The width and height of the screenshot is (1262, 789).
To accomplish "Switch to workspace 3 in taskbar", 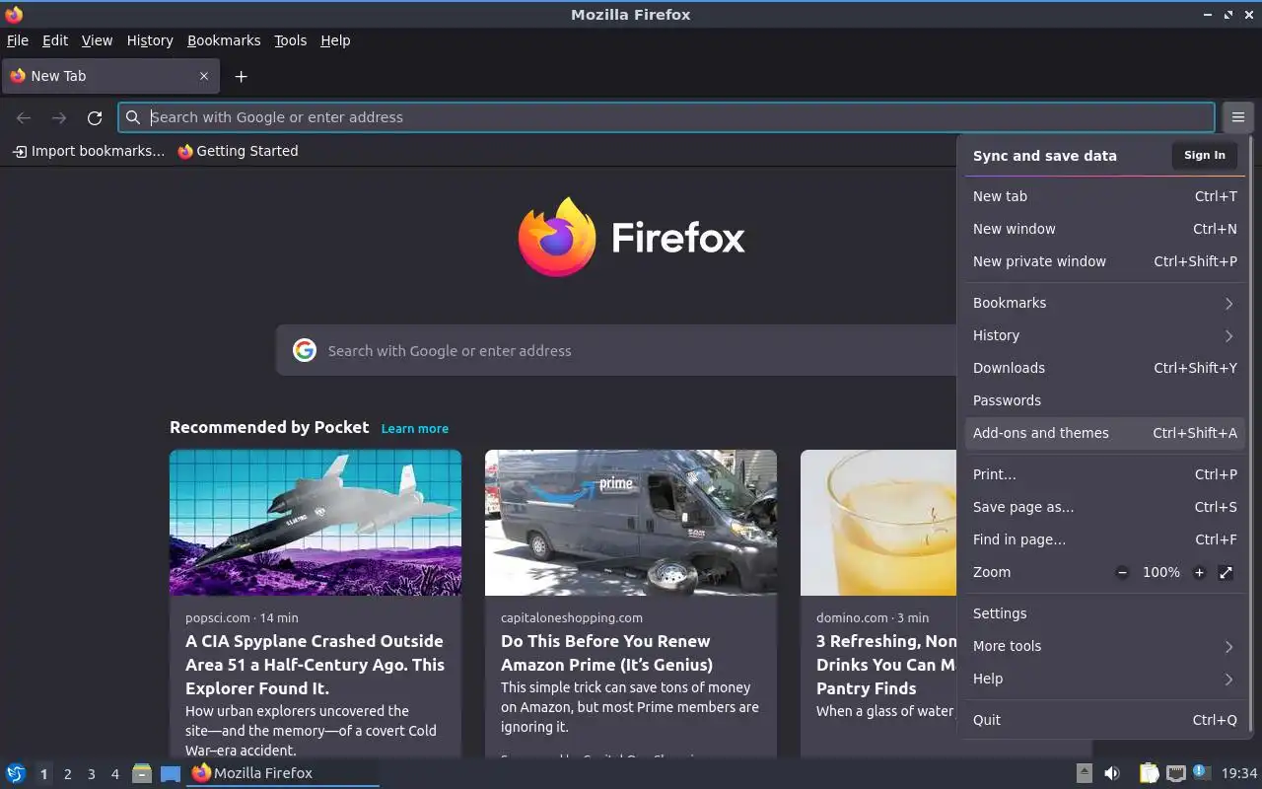I will 91,774.
